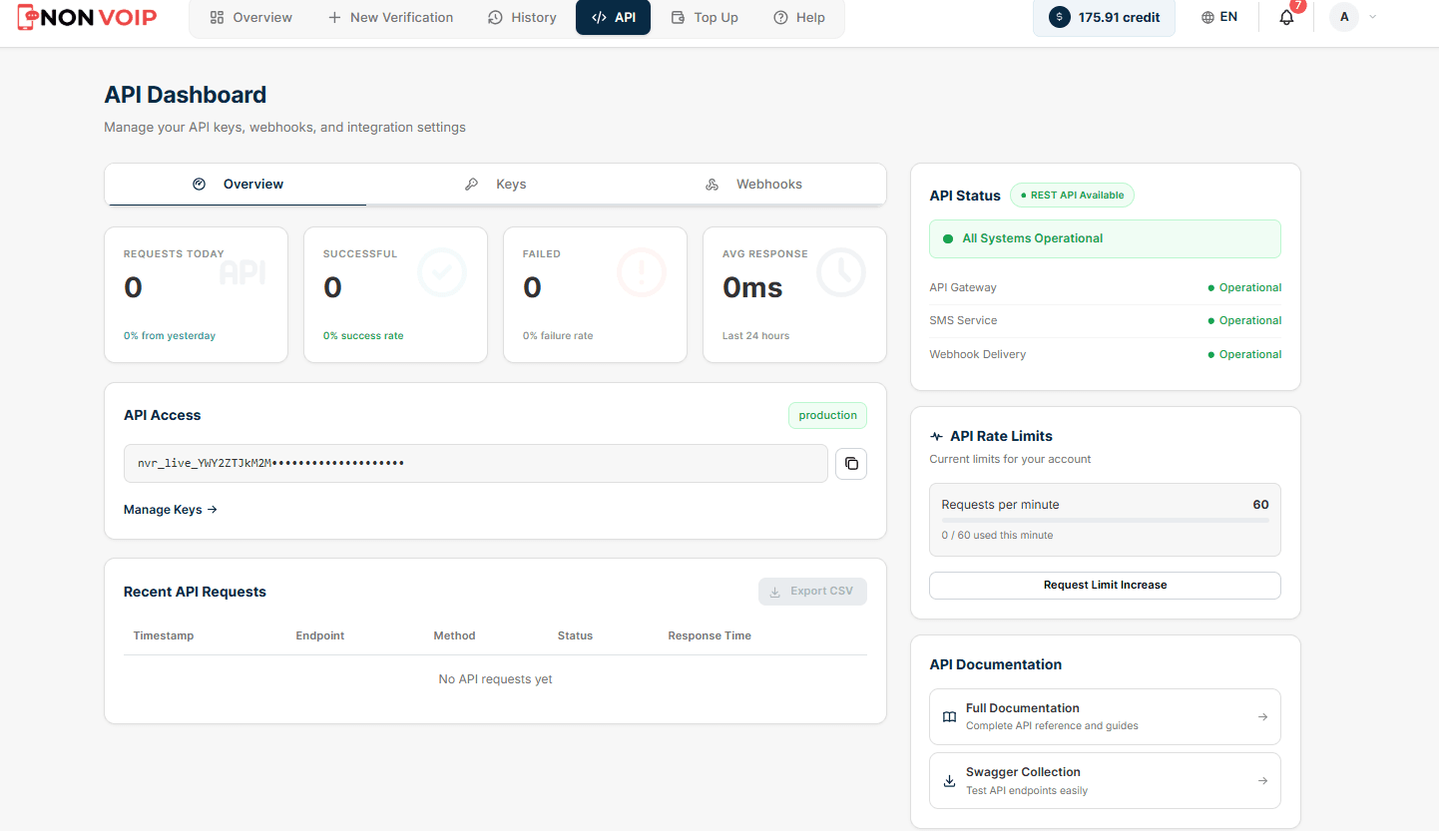The width and height of the screenshot is (1439, 831).
Task: Click the Webhook Delivery status row
Action: pos(1105,354)
